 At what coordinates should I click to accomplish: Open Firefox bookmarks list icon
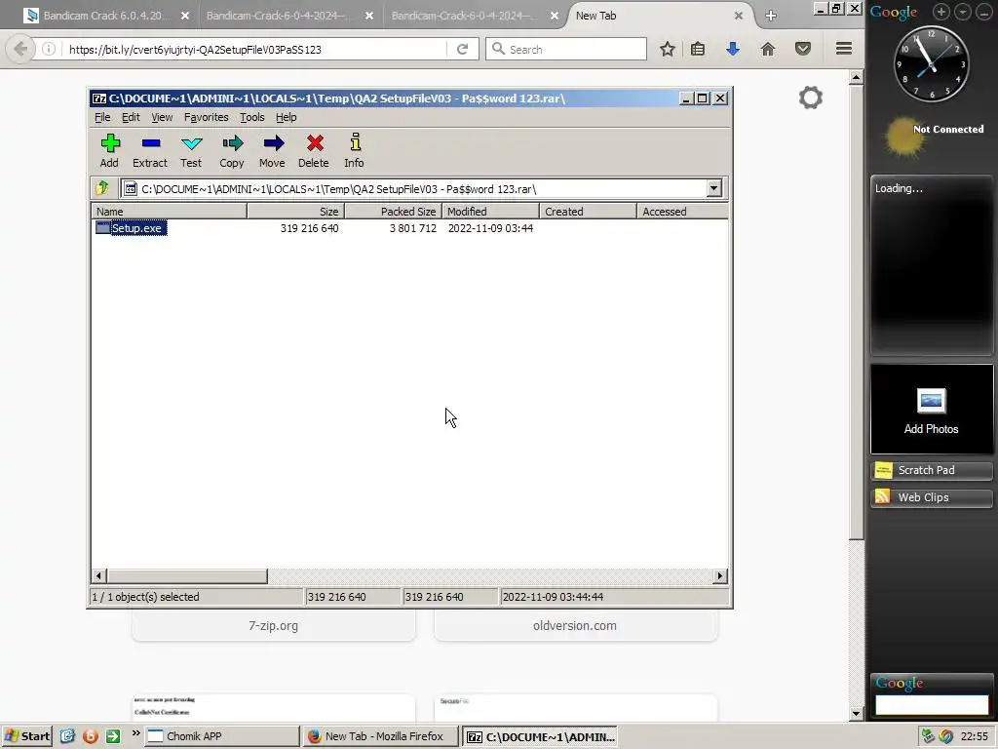[698, 49]
